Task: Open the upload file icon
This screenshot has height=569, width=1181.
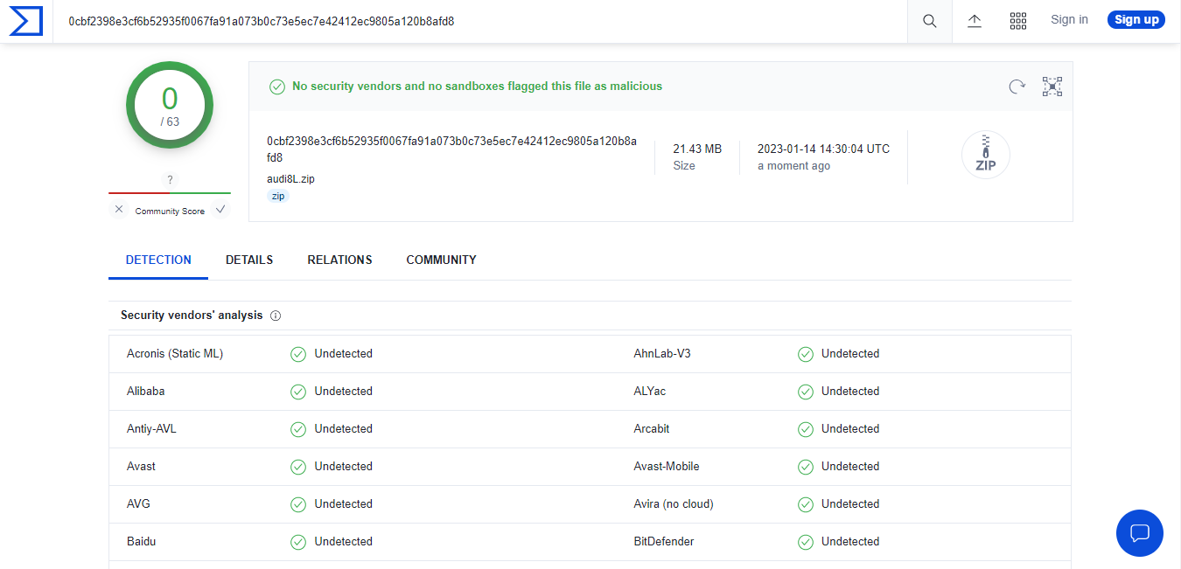Action: pos(975,21)
